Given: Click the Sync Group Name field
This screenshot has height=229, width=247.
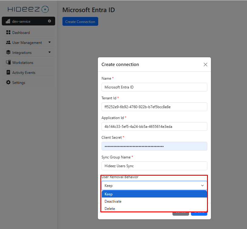Looking at the screenshot, I should click(x=154, y=166).
